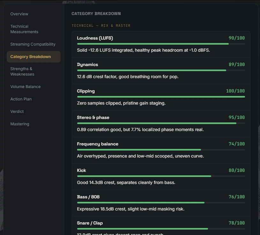Open the Action Plan page
This screenshot has height=235, width=260.
(21, 99)
